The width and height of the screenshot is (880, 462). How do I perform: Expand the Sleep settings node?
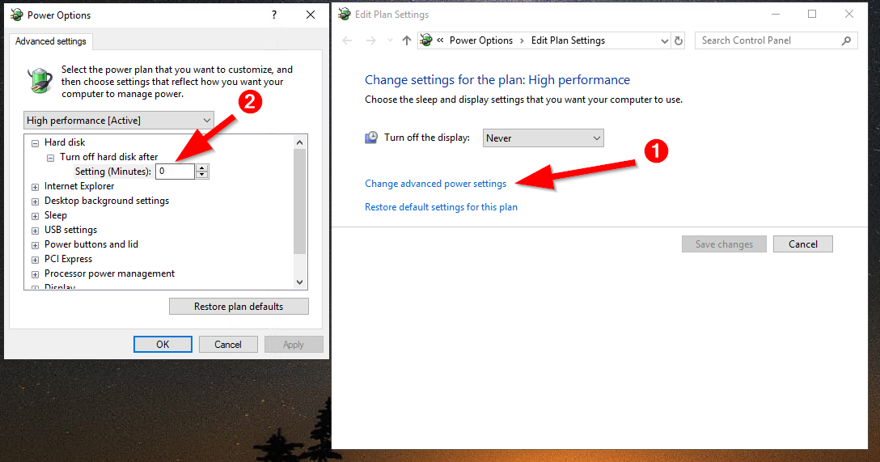[x=36, y=216]
